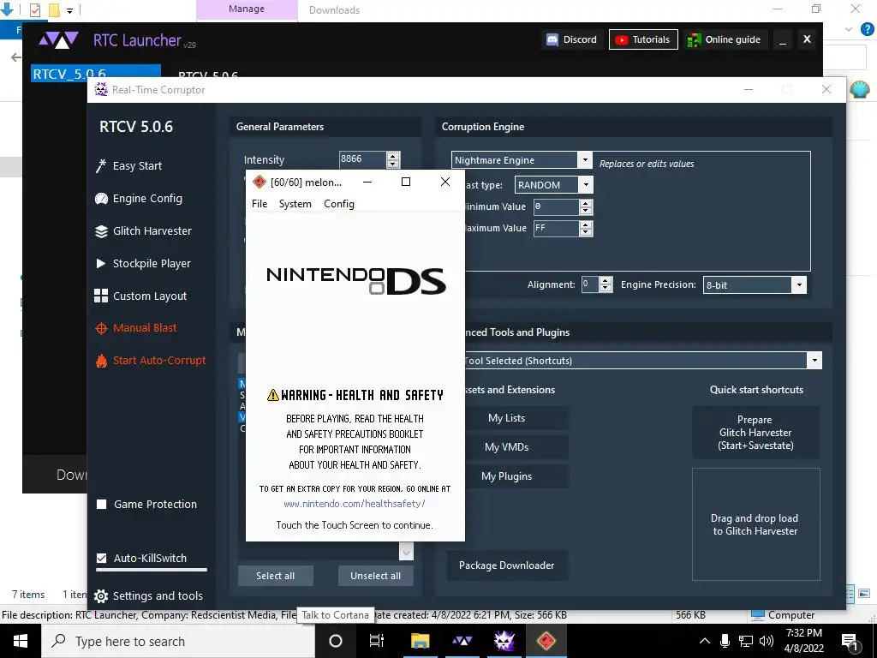Click the Select all button
This screenshot has height=658, width=877.
(275, 576)
